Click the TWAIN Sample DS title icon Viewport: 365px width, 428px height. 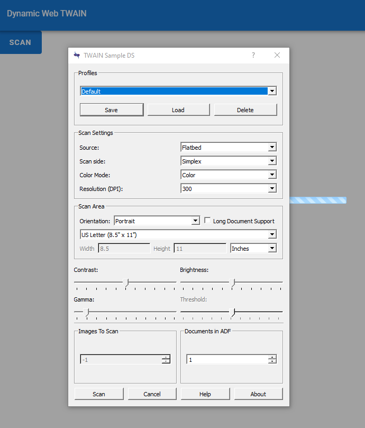[x=77, y=55]
